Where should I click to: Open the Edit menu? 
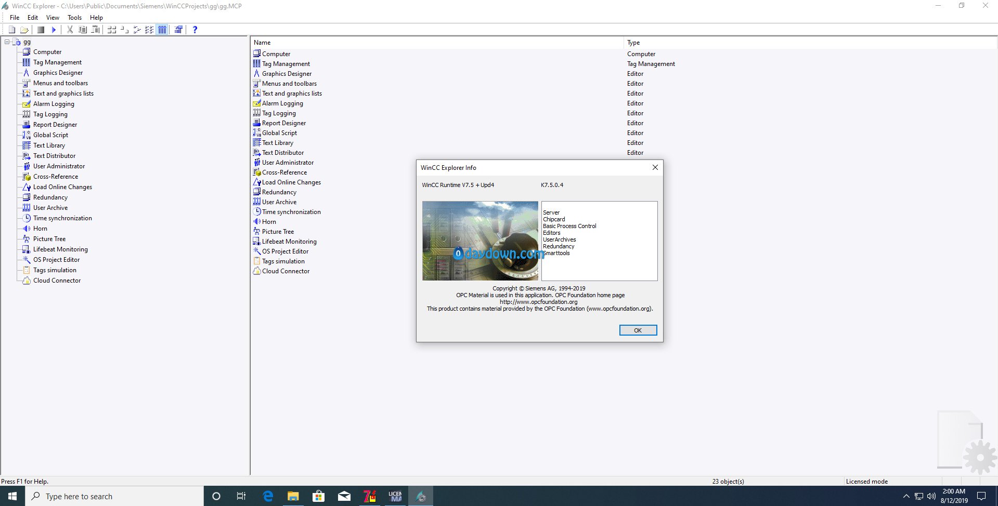(x=33, y=17)
